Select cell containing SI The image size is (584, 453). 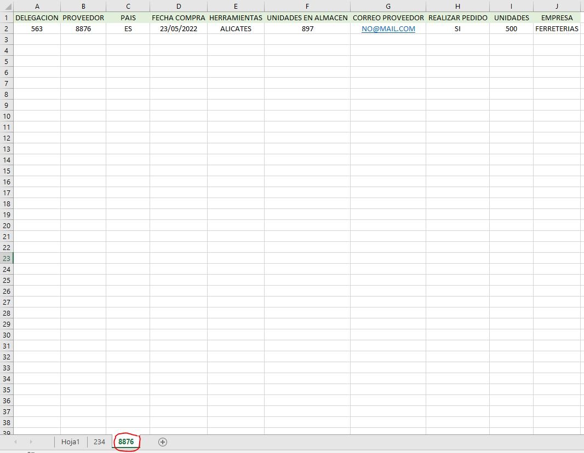tap(458, 28)
